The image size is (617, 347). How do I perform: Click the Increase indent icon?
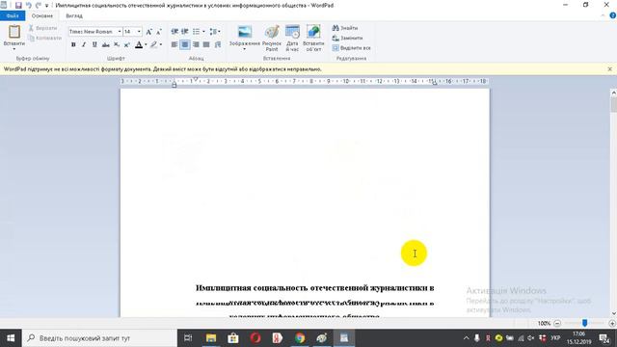(184, 32)
